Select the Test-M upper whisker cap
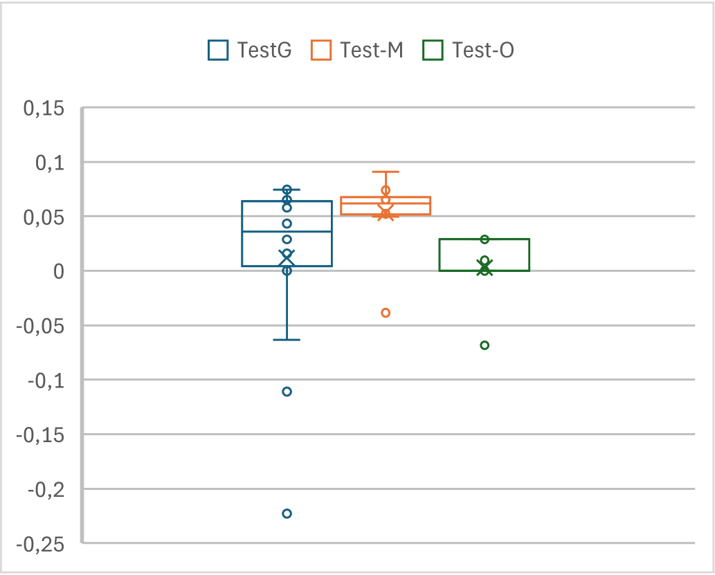715x575 pixels. (x=386, y=172)
